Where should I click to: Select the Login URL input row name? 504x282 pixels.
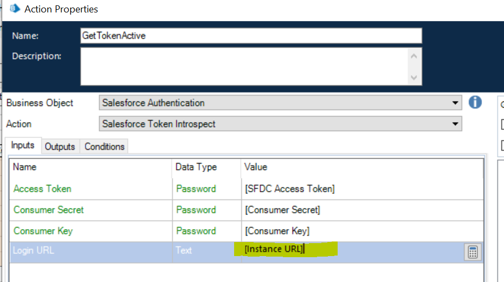34,250
